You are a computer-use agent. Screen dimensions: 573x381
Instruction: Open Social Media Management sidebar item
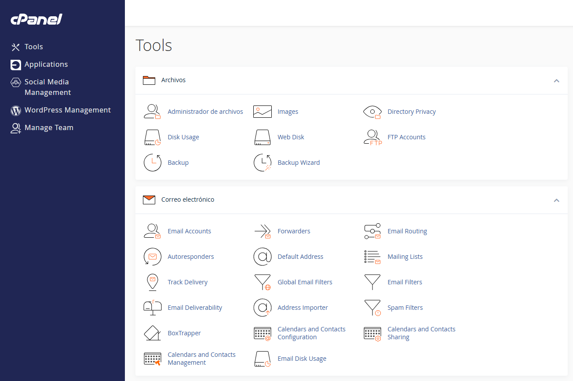pos(47,87)
